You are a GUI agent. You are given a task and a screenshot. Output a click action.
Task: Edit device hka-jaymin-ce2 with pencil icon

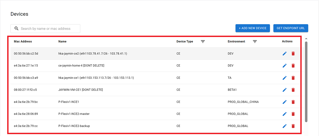pos(285,54)
